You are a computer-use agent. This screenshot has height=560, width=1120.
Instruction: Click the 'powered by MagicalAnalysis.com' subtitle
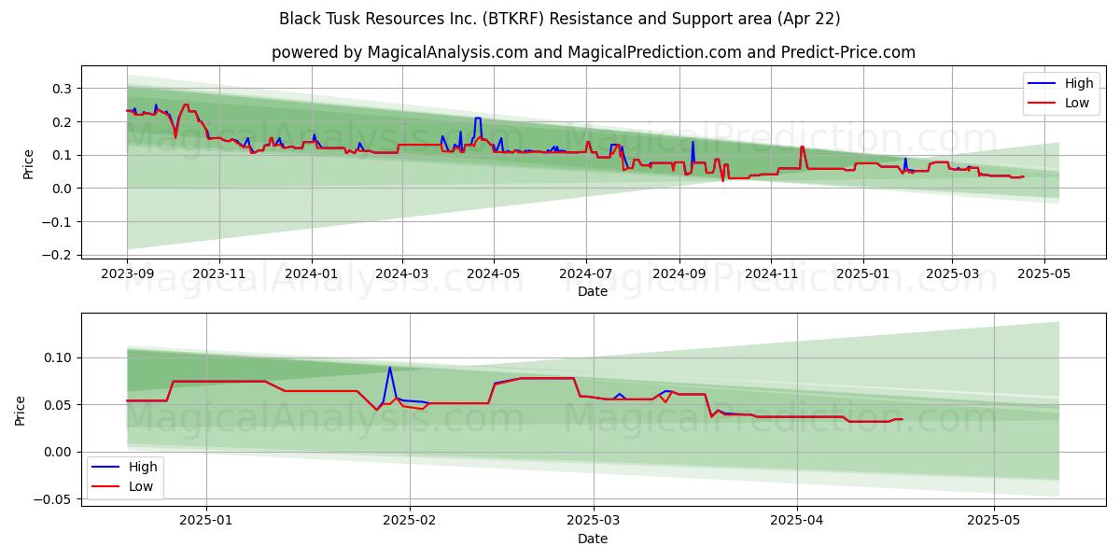(x=593, y=52)
